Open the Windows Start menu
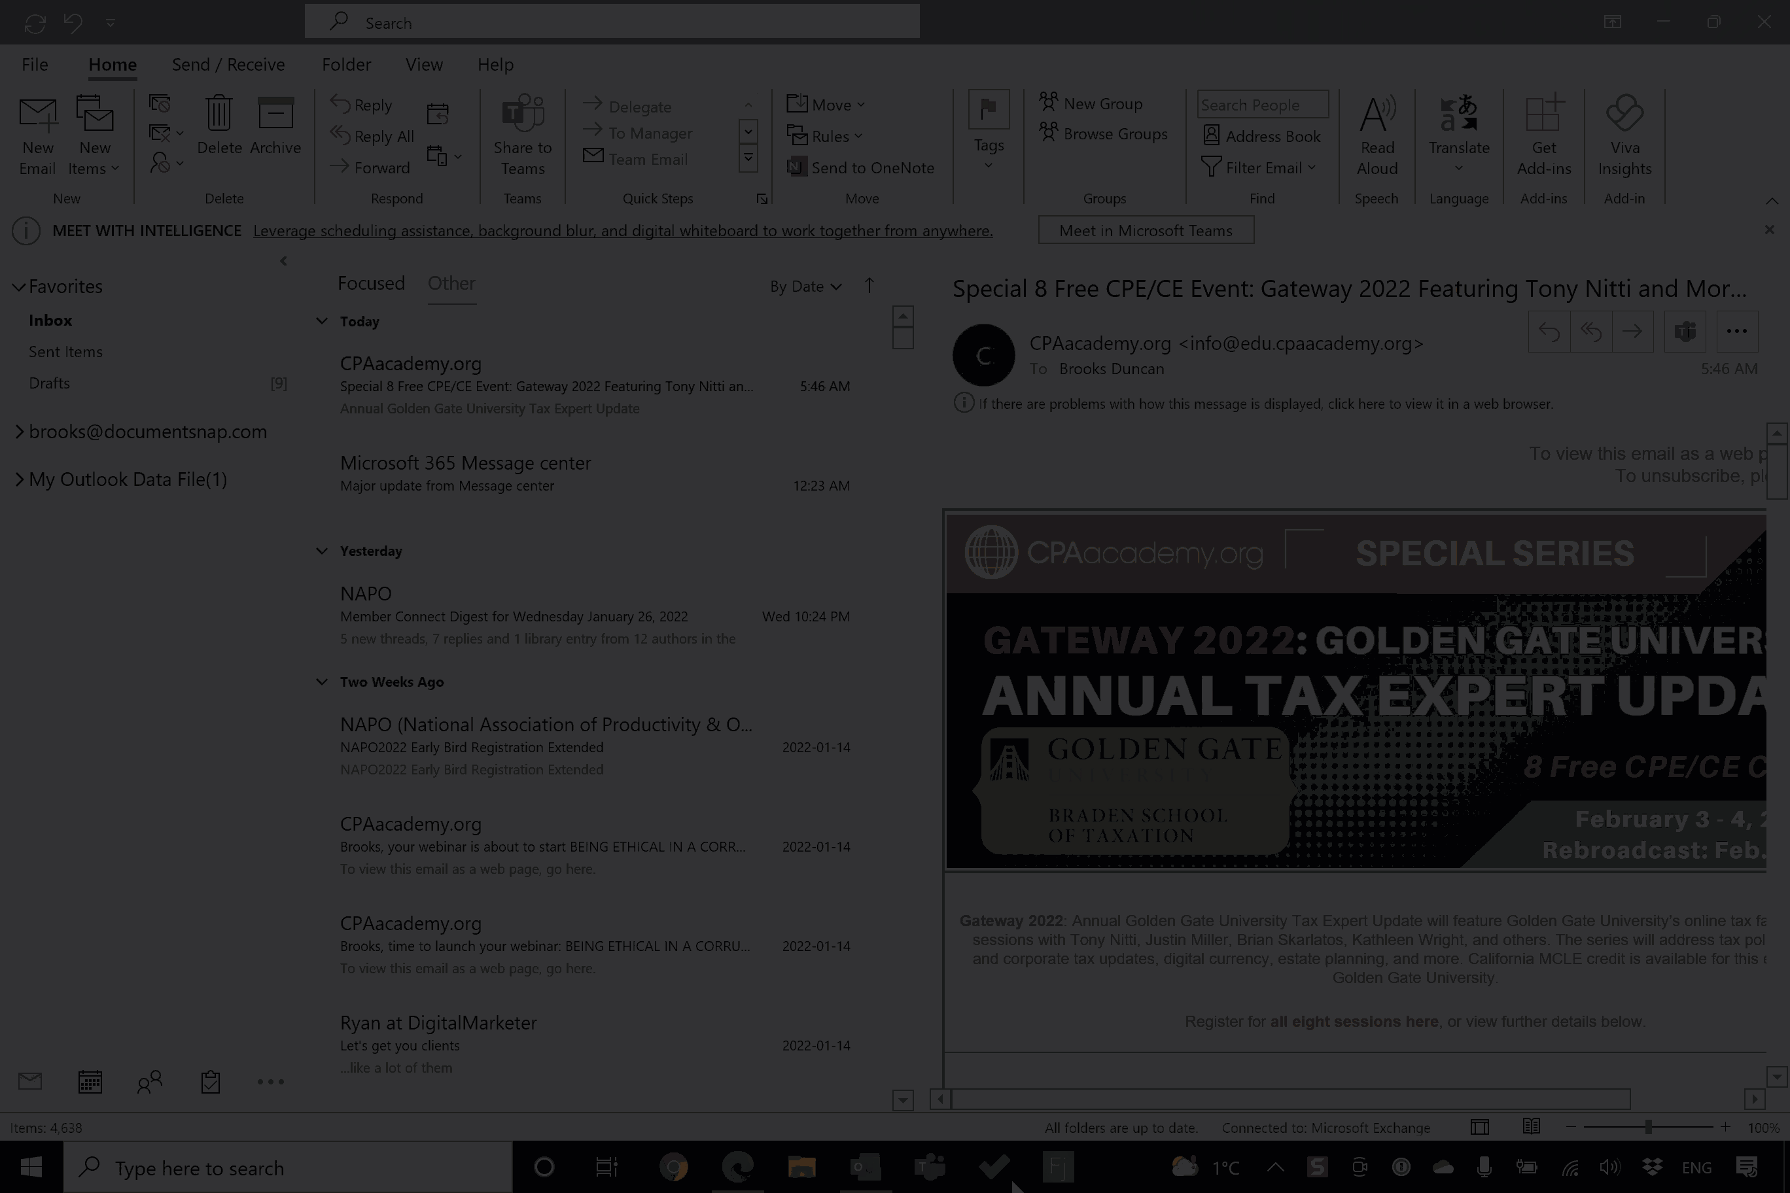The image size is (1790, 1193). [x=31, y=1167]
